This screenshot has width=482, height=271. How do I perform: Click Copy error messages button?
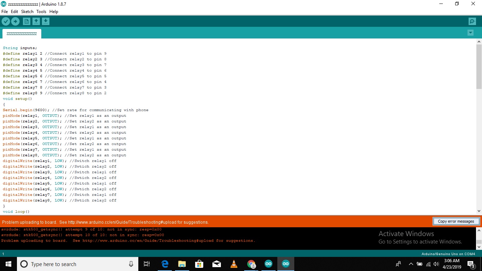click(x=456, y=221)
